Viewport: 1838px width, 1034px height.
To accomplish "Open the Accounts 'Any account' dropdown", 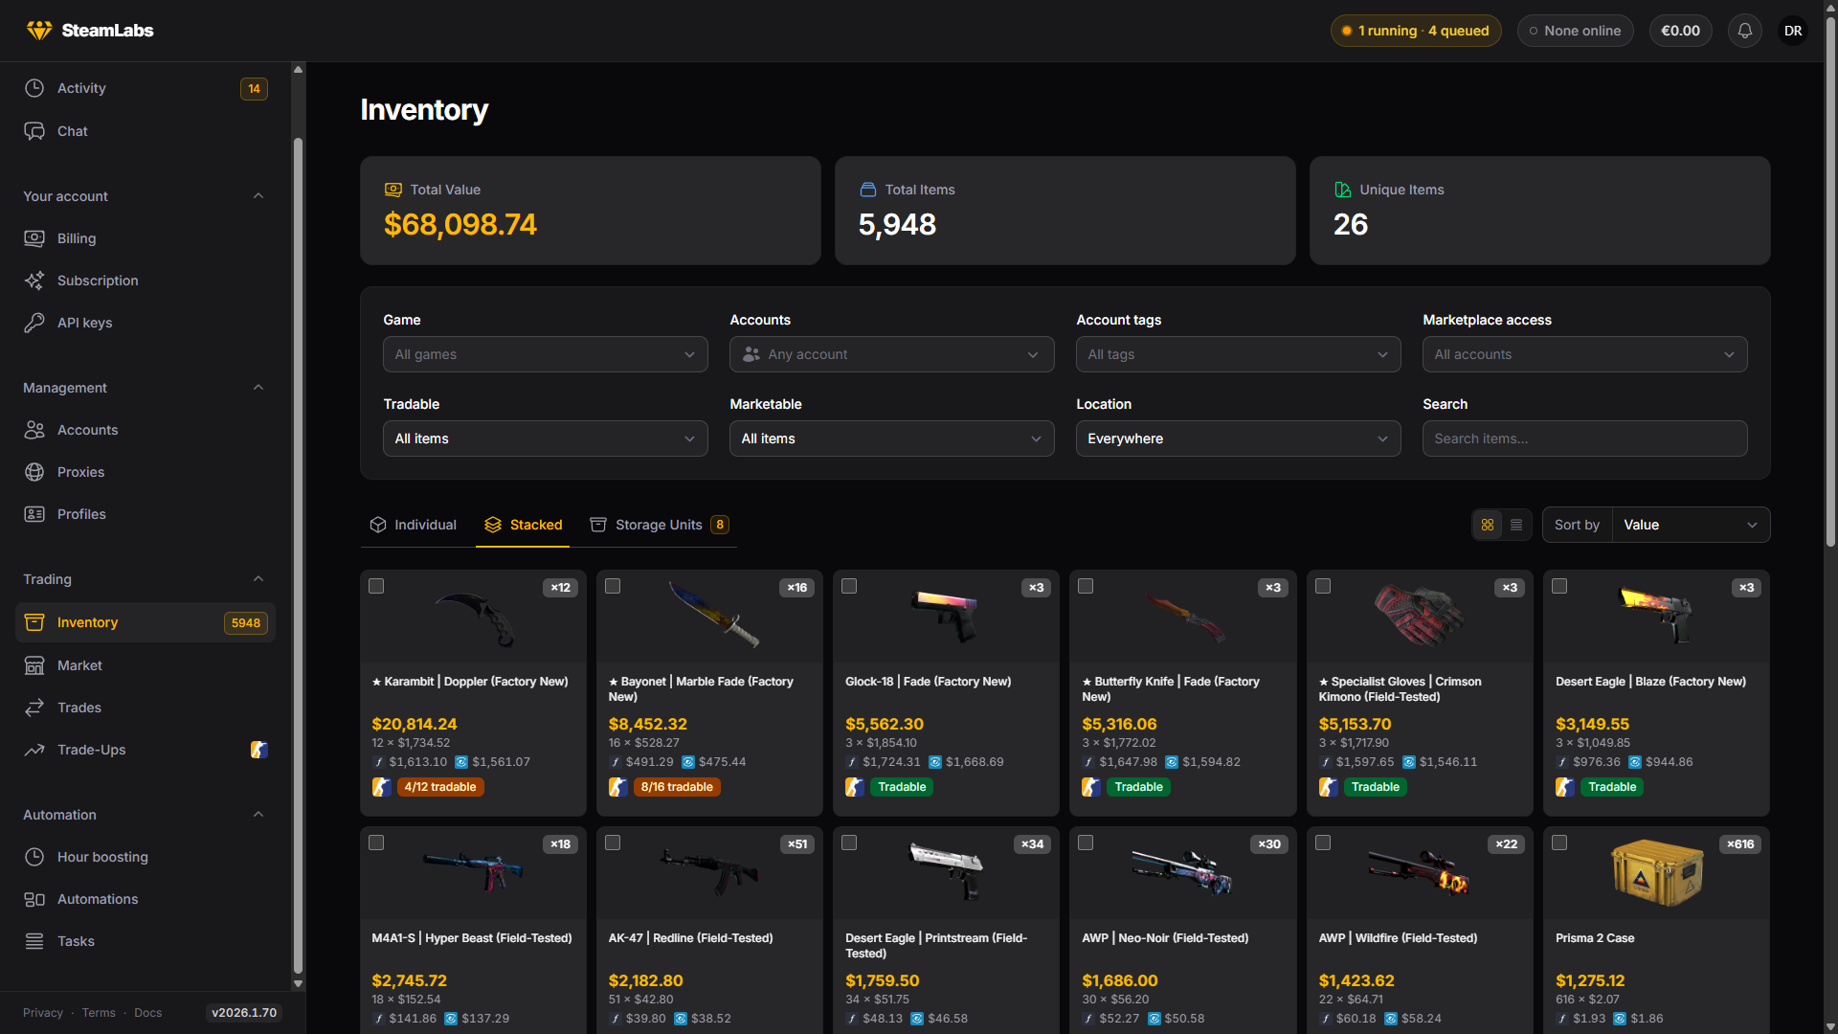I will click(892, 354).
